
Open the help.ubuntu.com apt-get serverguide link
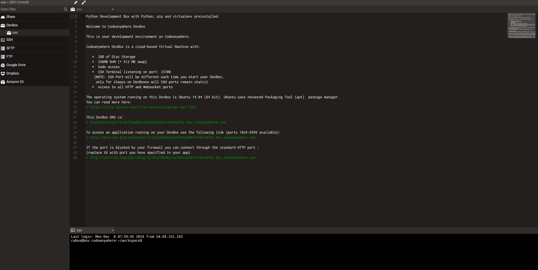point(144,107)
